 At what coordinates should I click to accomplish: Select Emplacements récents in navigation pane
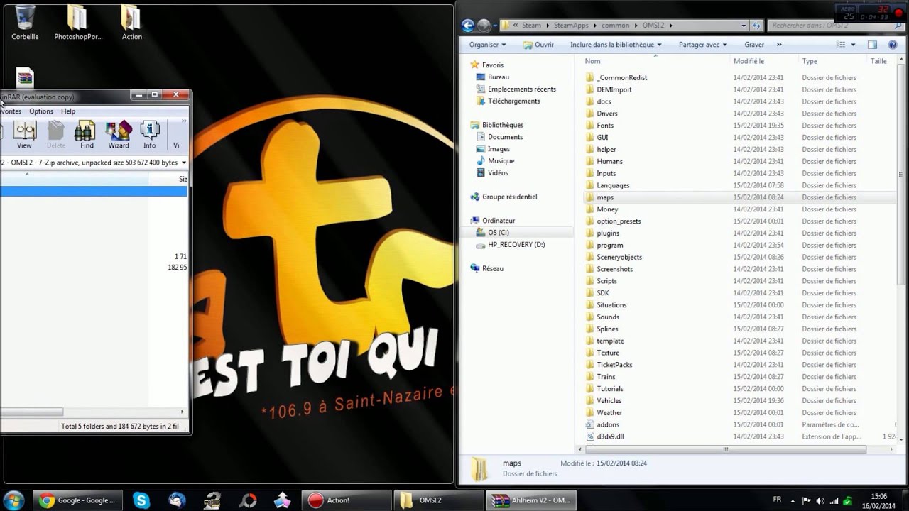tap(521, 89)
